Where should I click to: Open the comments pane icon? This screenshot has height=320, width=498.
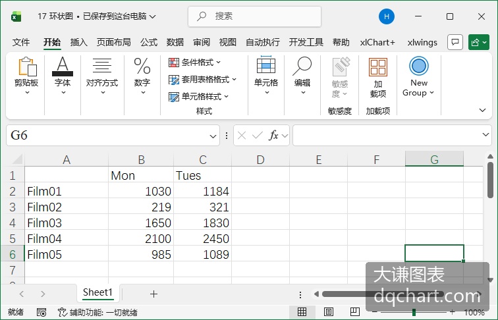click(455, 42)
